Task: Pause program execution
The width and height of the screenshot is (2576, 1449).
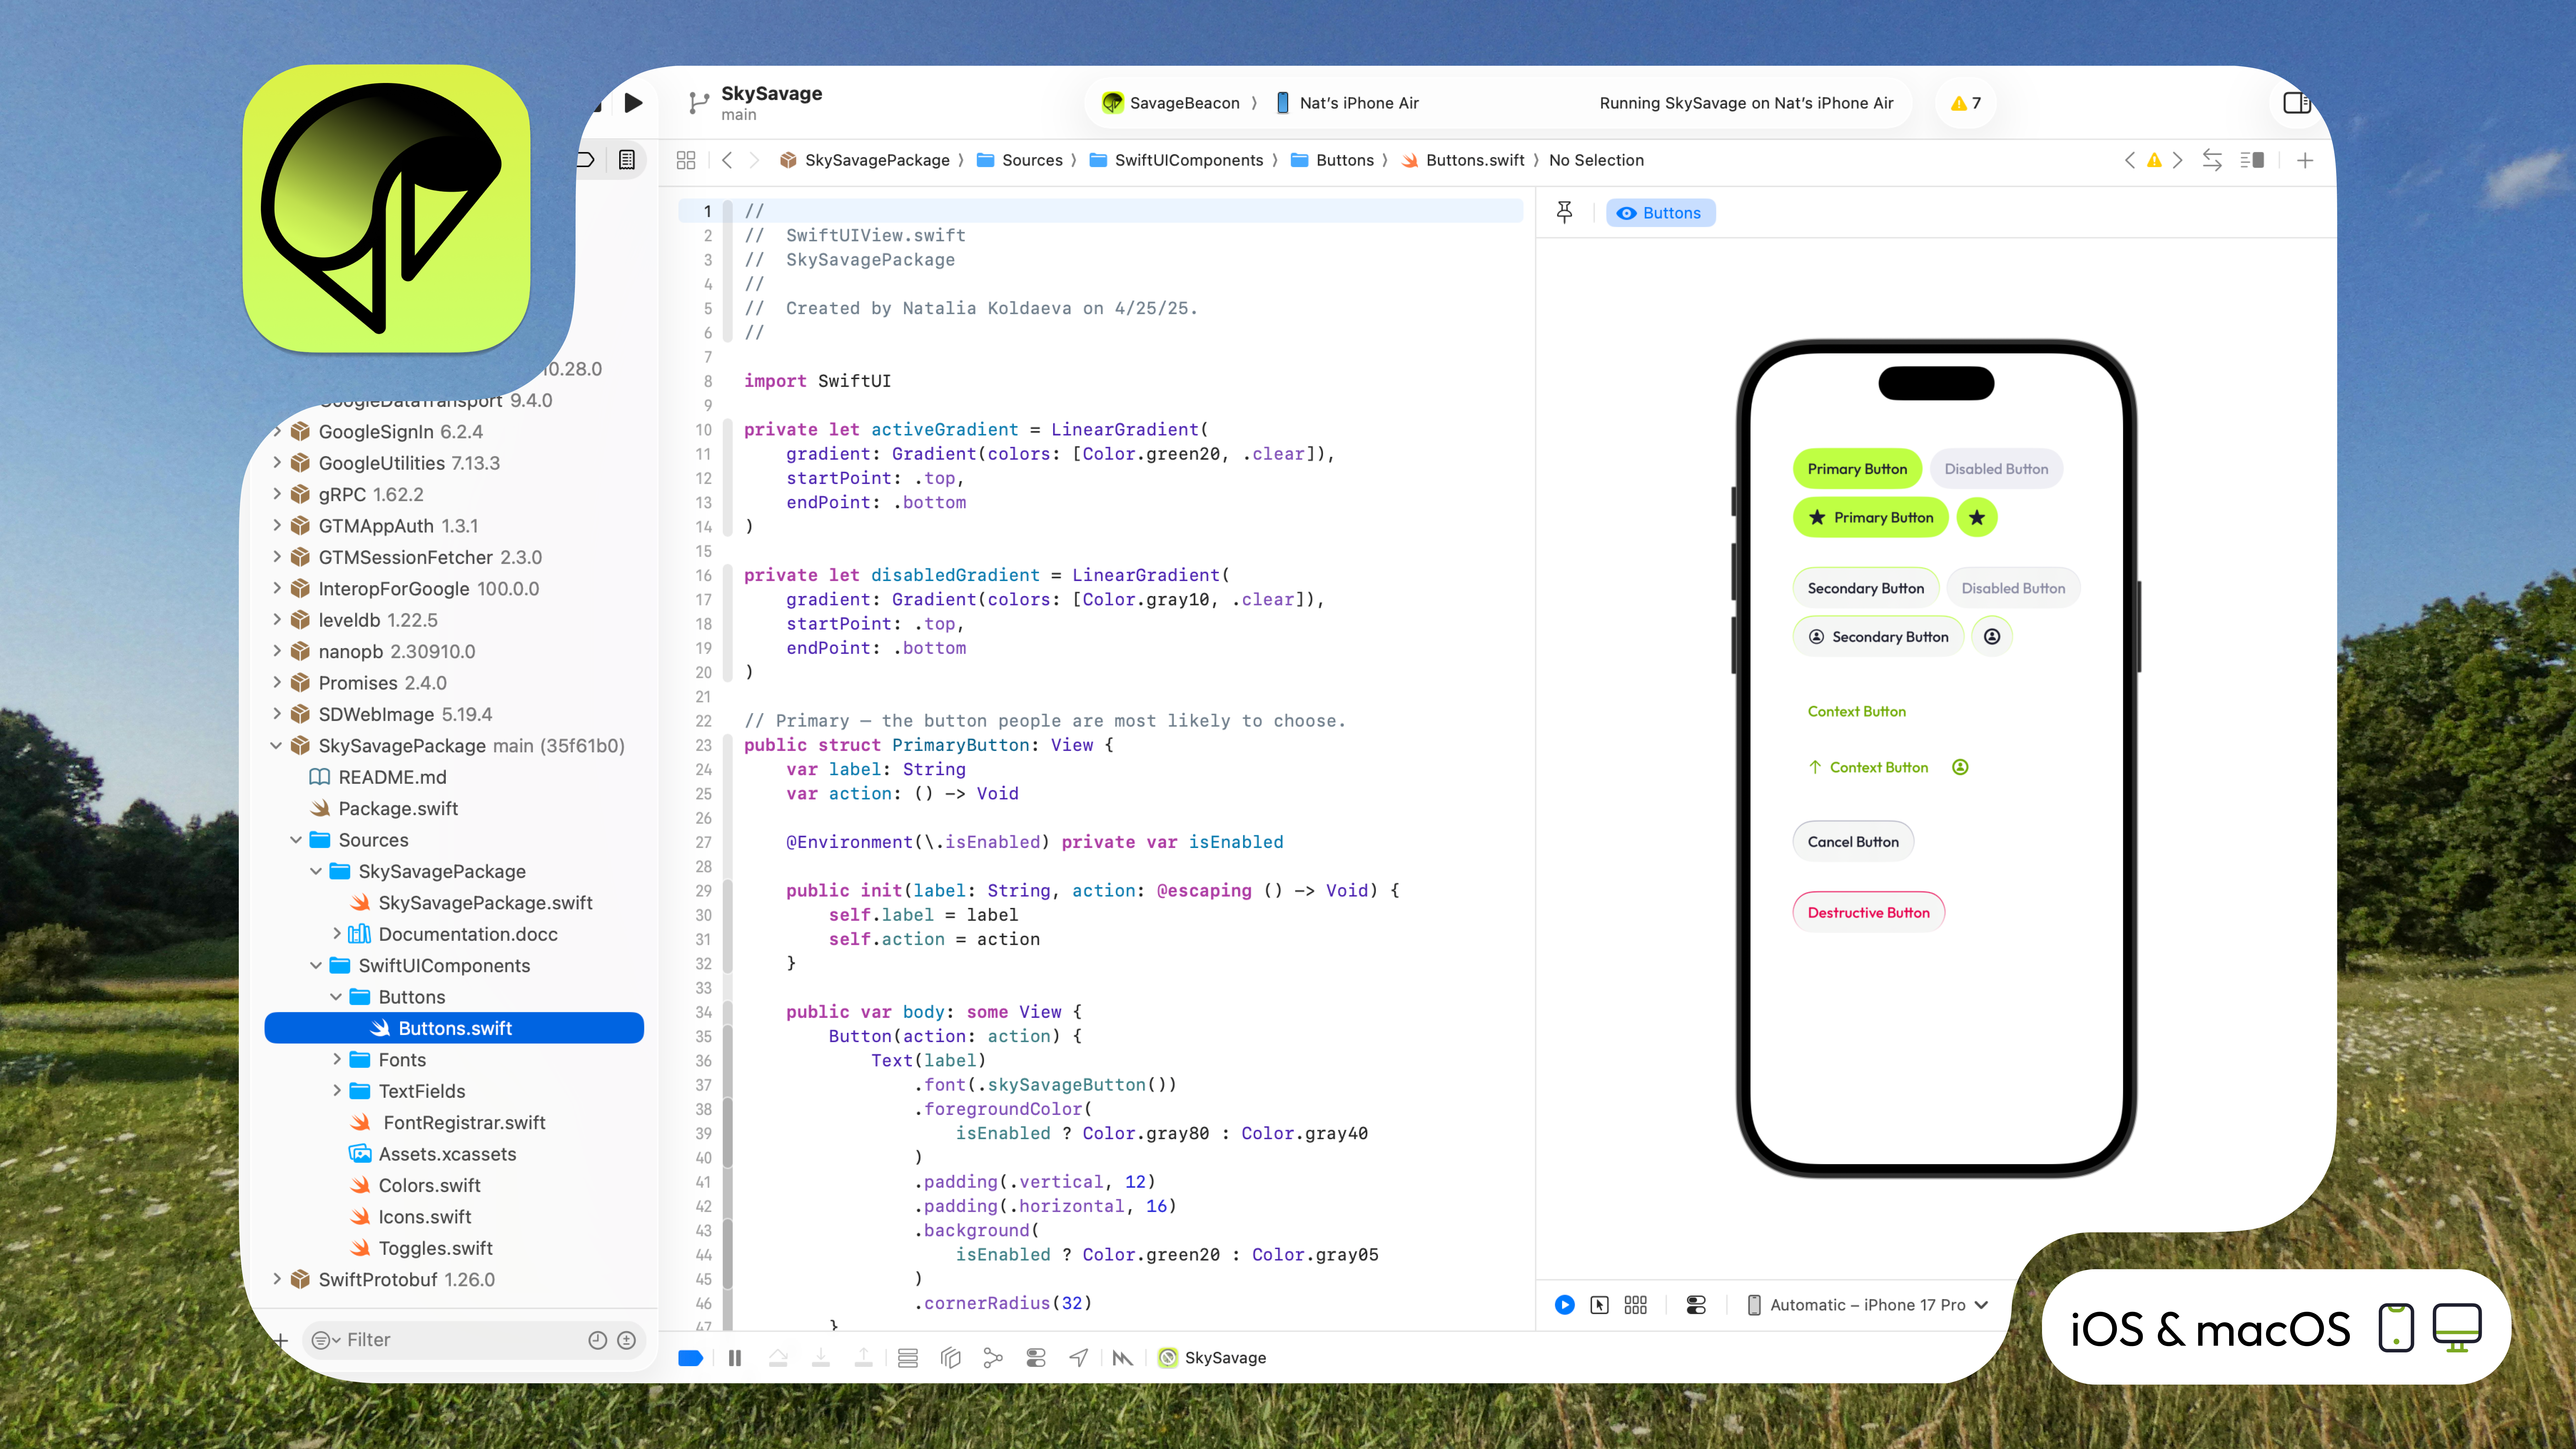Action: tap(735, 1358)
